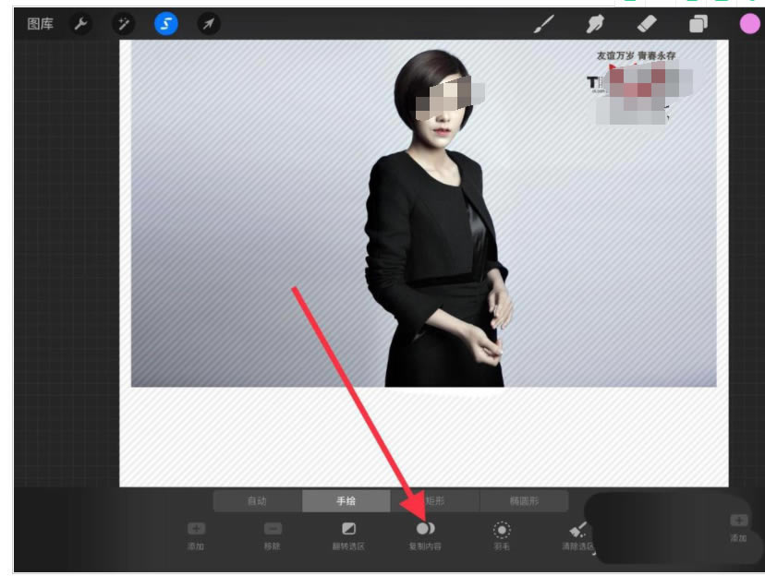Toggle the Selection S tool

pos(166,24)
